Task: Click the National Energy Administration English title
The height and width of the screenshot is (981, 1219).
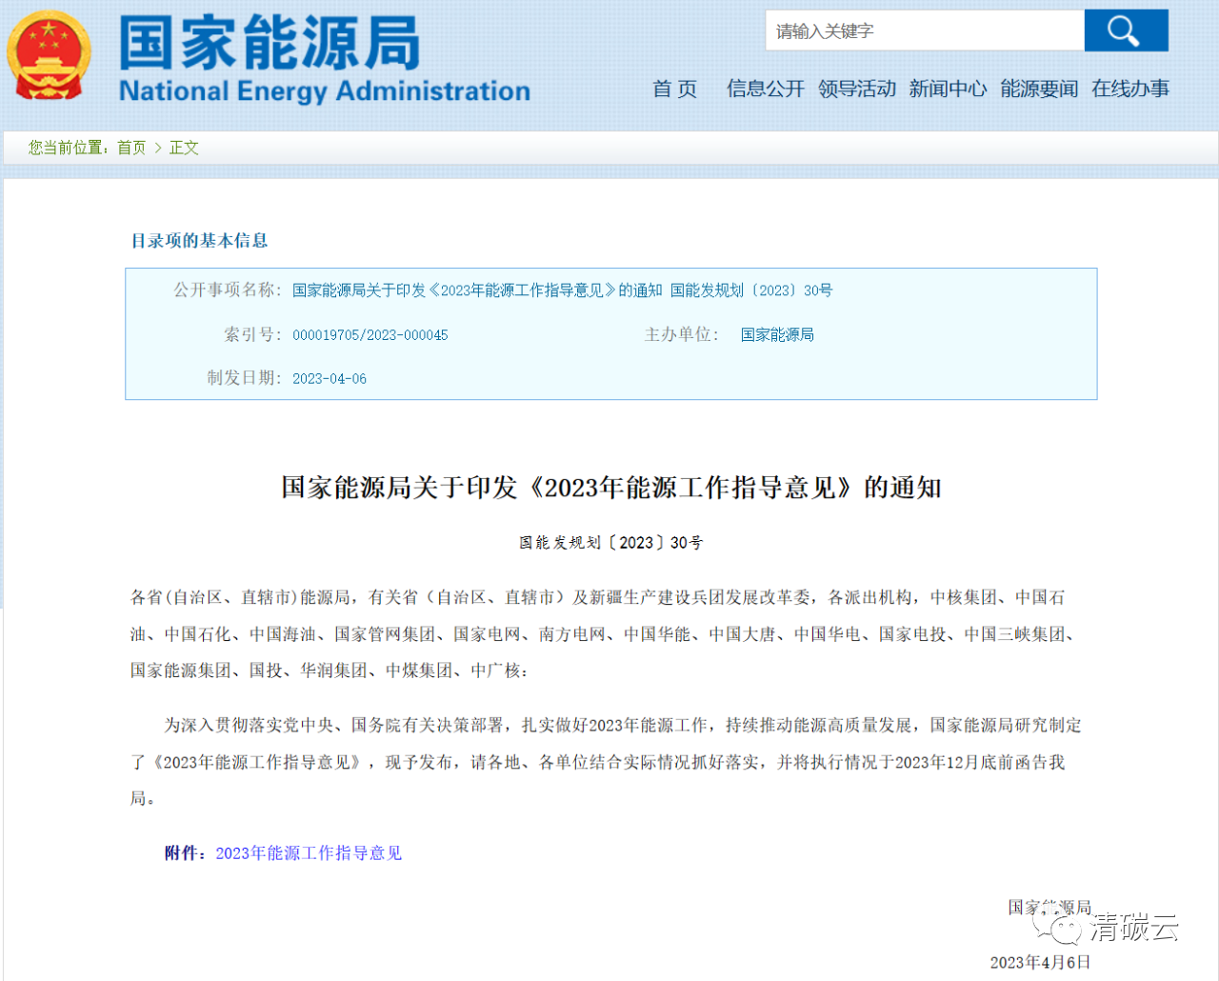Action: [x=324, y=91]
